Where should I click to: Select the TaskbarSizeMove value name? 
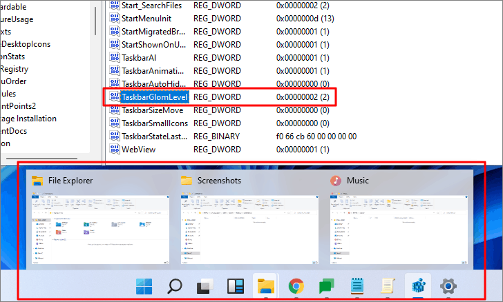pos(153,110)
